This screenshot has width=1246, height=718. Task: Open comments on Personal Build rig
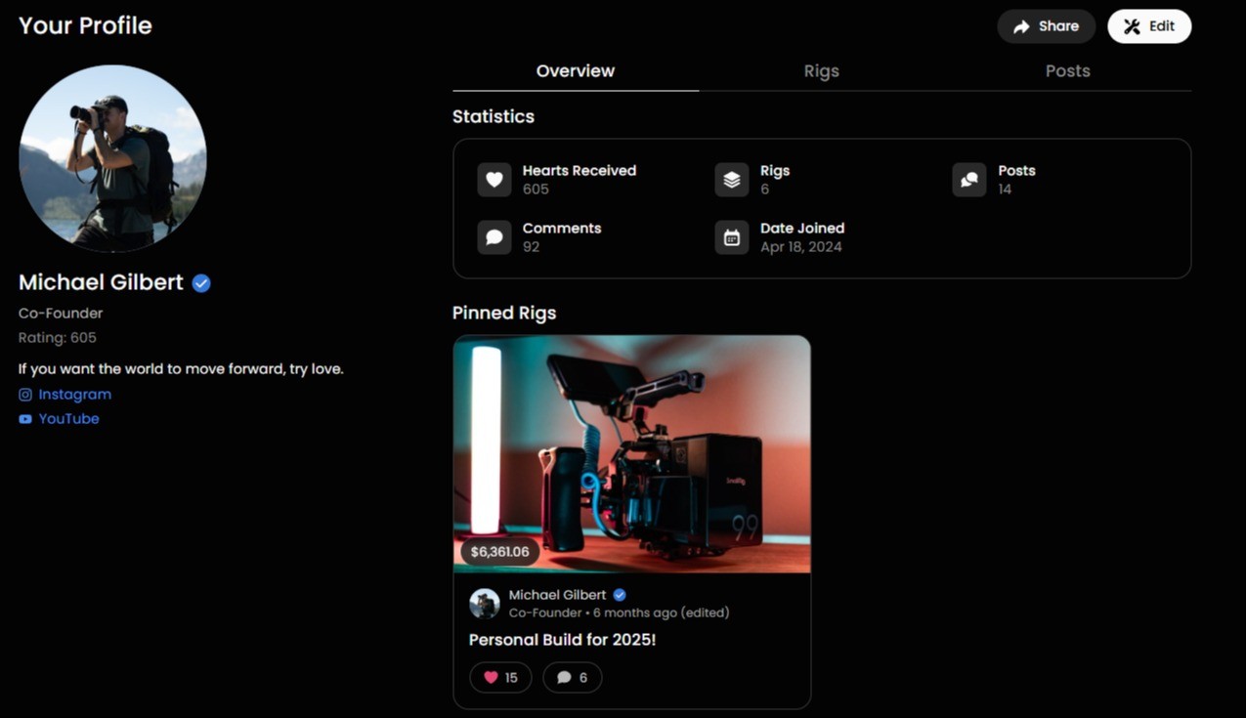tap(573, 677)
